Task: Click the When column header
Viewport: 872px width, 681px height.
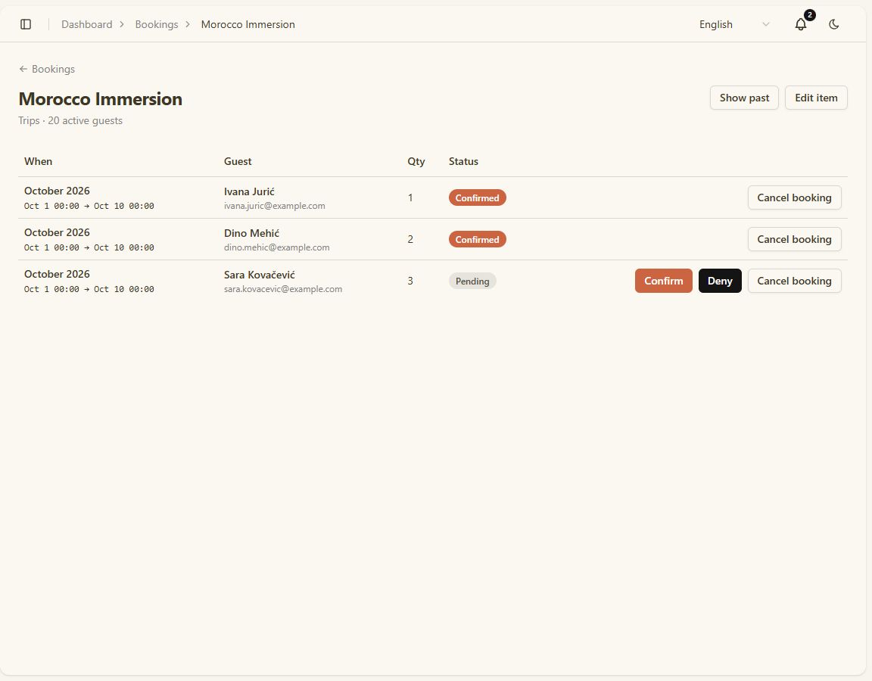Action: (x=39, y=161)
